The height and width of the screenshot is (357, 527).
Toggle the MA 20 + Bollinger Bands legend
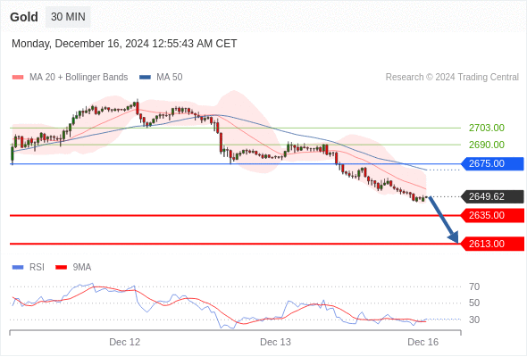(x=70, y=78)
